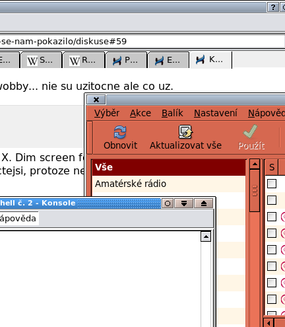The height and width of the screenshot is (327, 285).
Task: Switch to the P... browser tab
Action: click(x=126, y=60)
